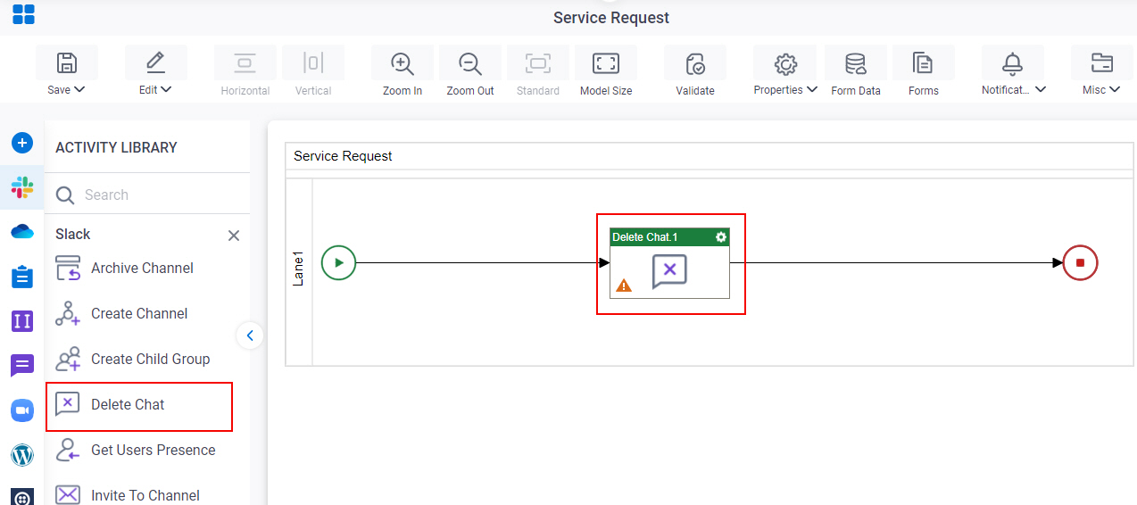Screen dimensions: 1137x505
Task: Select the OneDrive cloud icon in sidebar
Action: pos(22,232)
